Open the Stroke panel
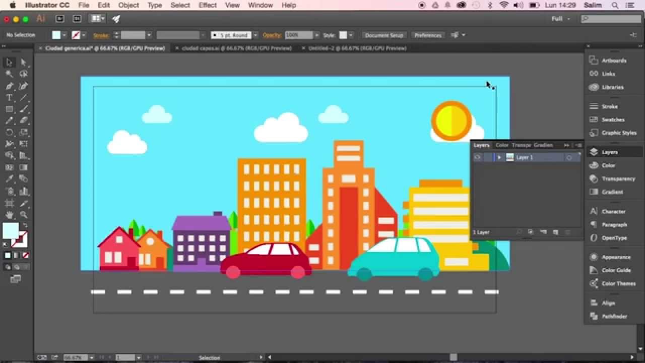 point(603,106)
